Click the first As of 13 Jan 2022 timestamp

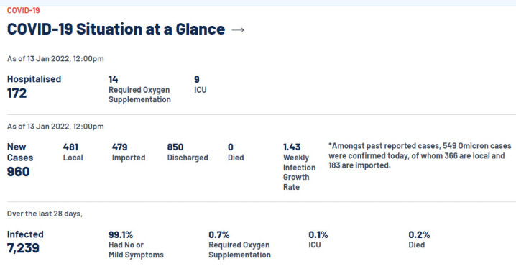(55, 58)
